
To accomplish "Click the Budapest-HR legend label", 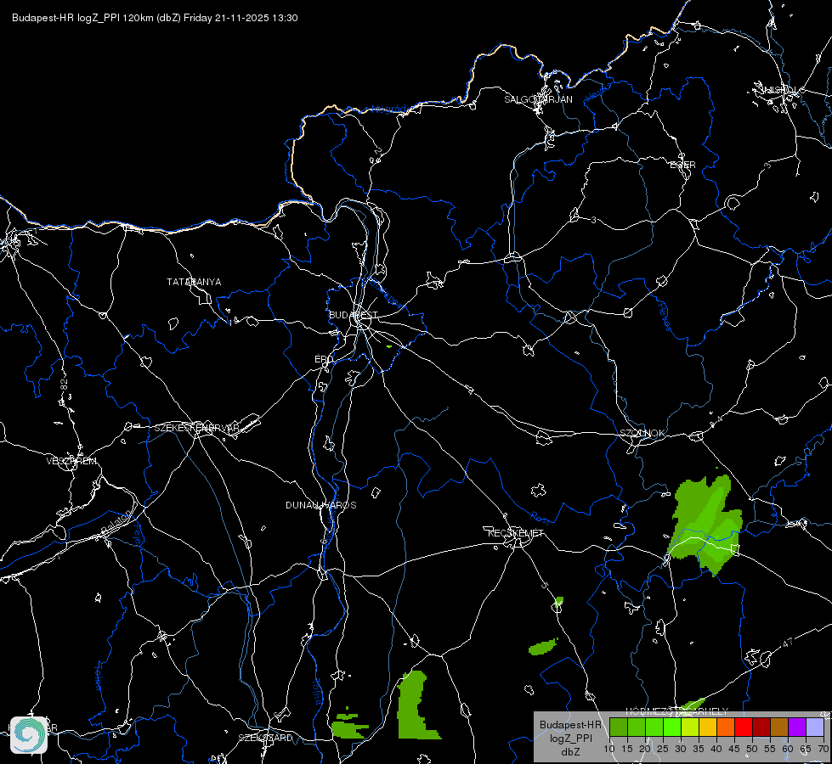I will click(x=570, y=725).
